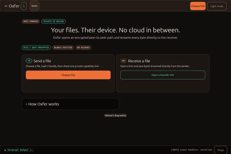Click the 'Oxfer opens an encrypted peer-to-peer' subtitle
Image resolution: width=231 pixels, height=154 pixels.
coord(116,38)
